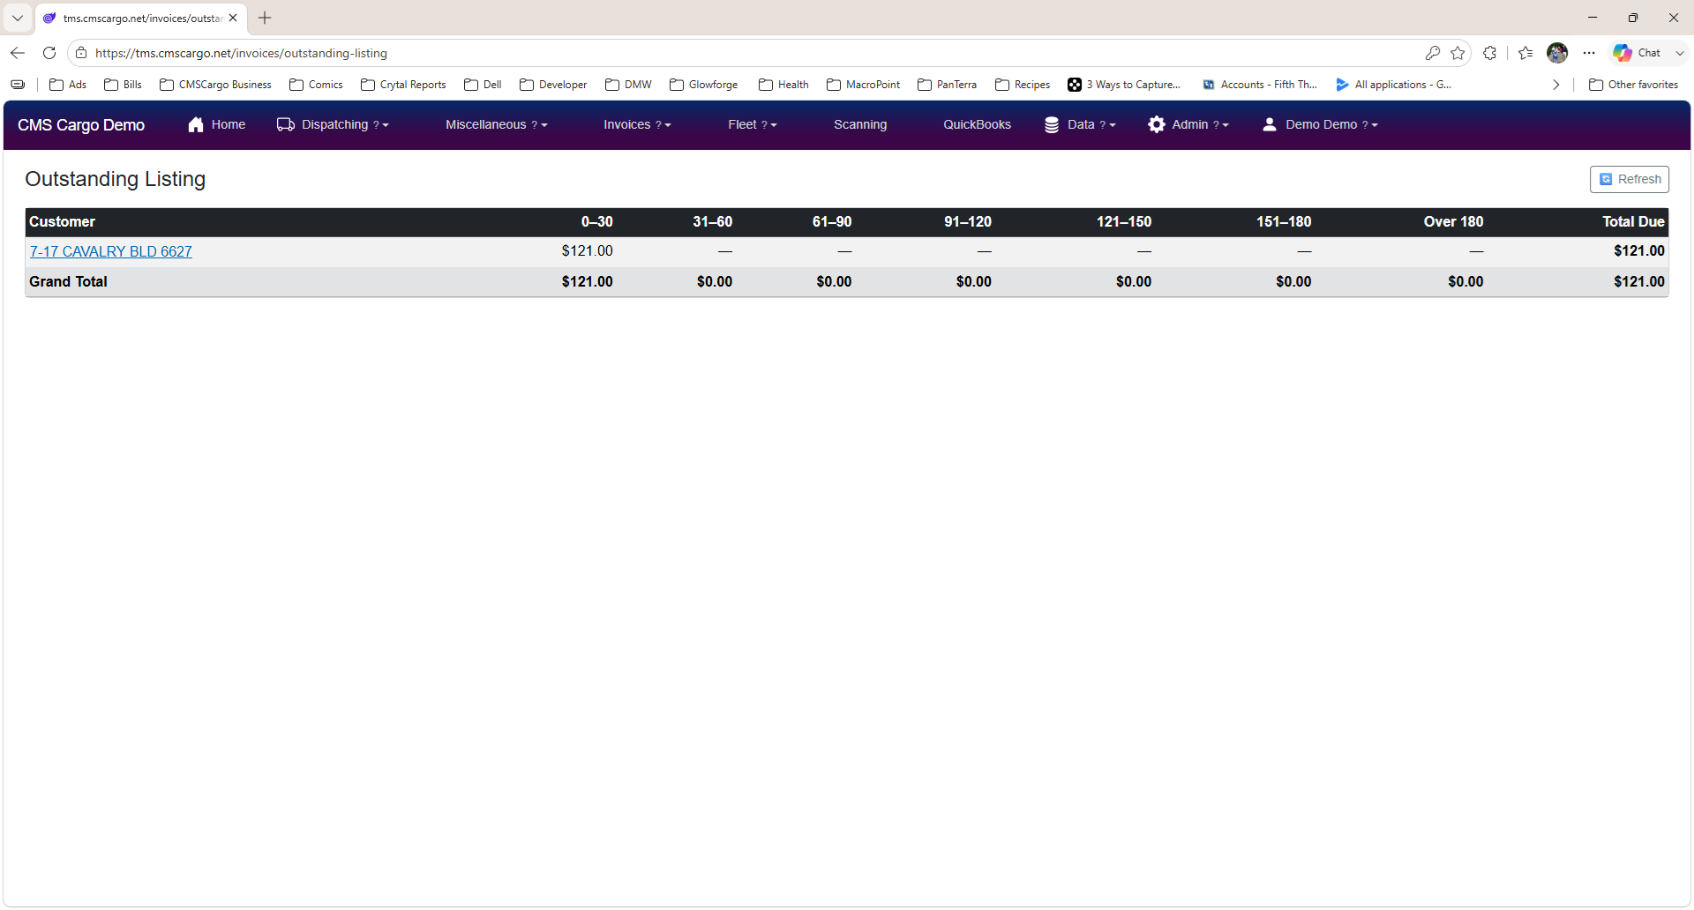Open browser settings and more menu

(1589, 53)
